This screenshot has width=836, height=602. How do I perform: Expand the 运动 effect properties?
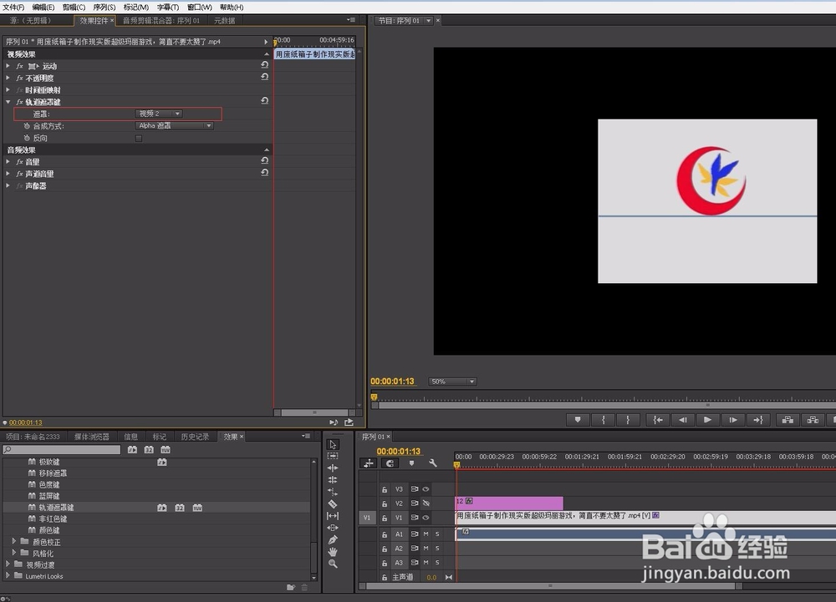[x=8, y=66]
